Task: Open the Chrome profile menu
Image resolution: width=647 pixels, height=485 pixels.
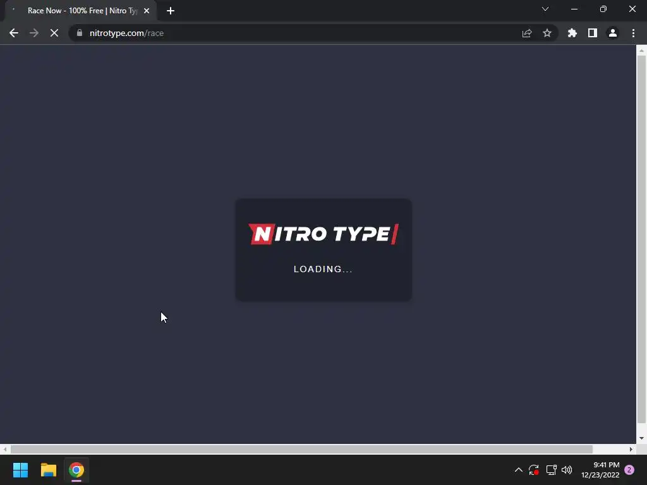Action: click(613, 33)
